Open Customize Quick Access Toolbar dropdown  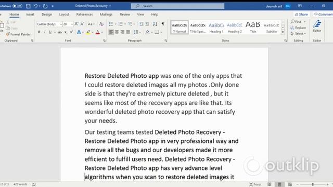[x=53, y=6]
